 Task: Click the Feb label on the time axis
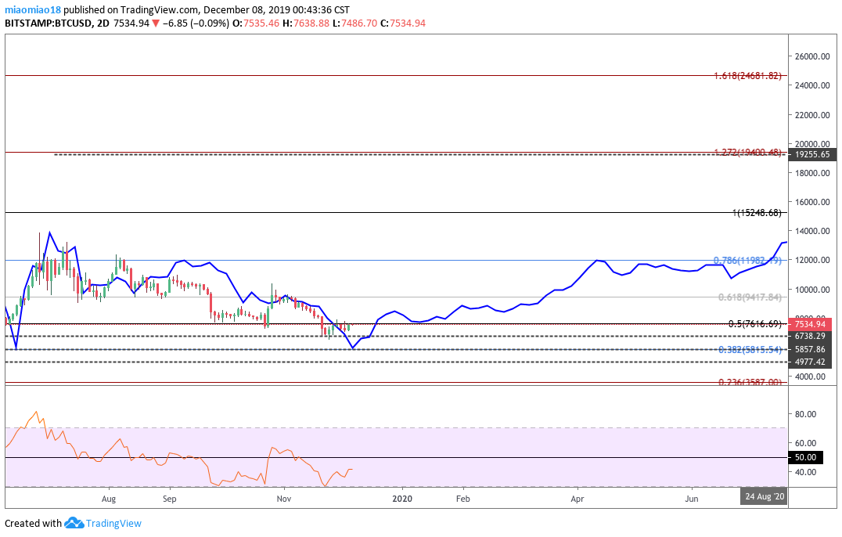(x=463, y=499)
